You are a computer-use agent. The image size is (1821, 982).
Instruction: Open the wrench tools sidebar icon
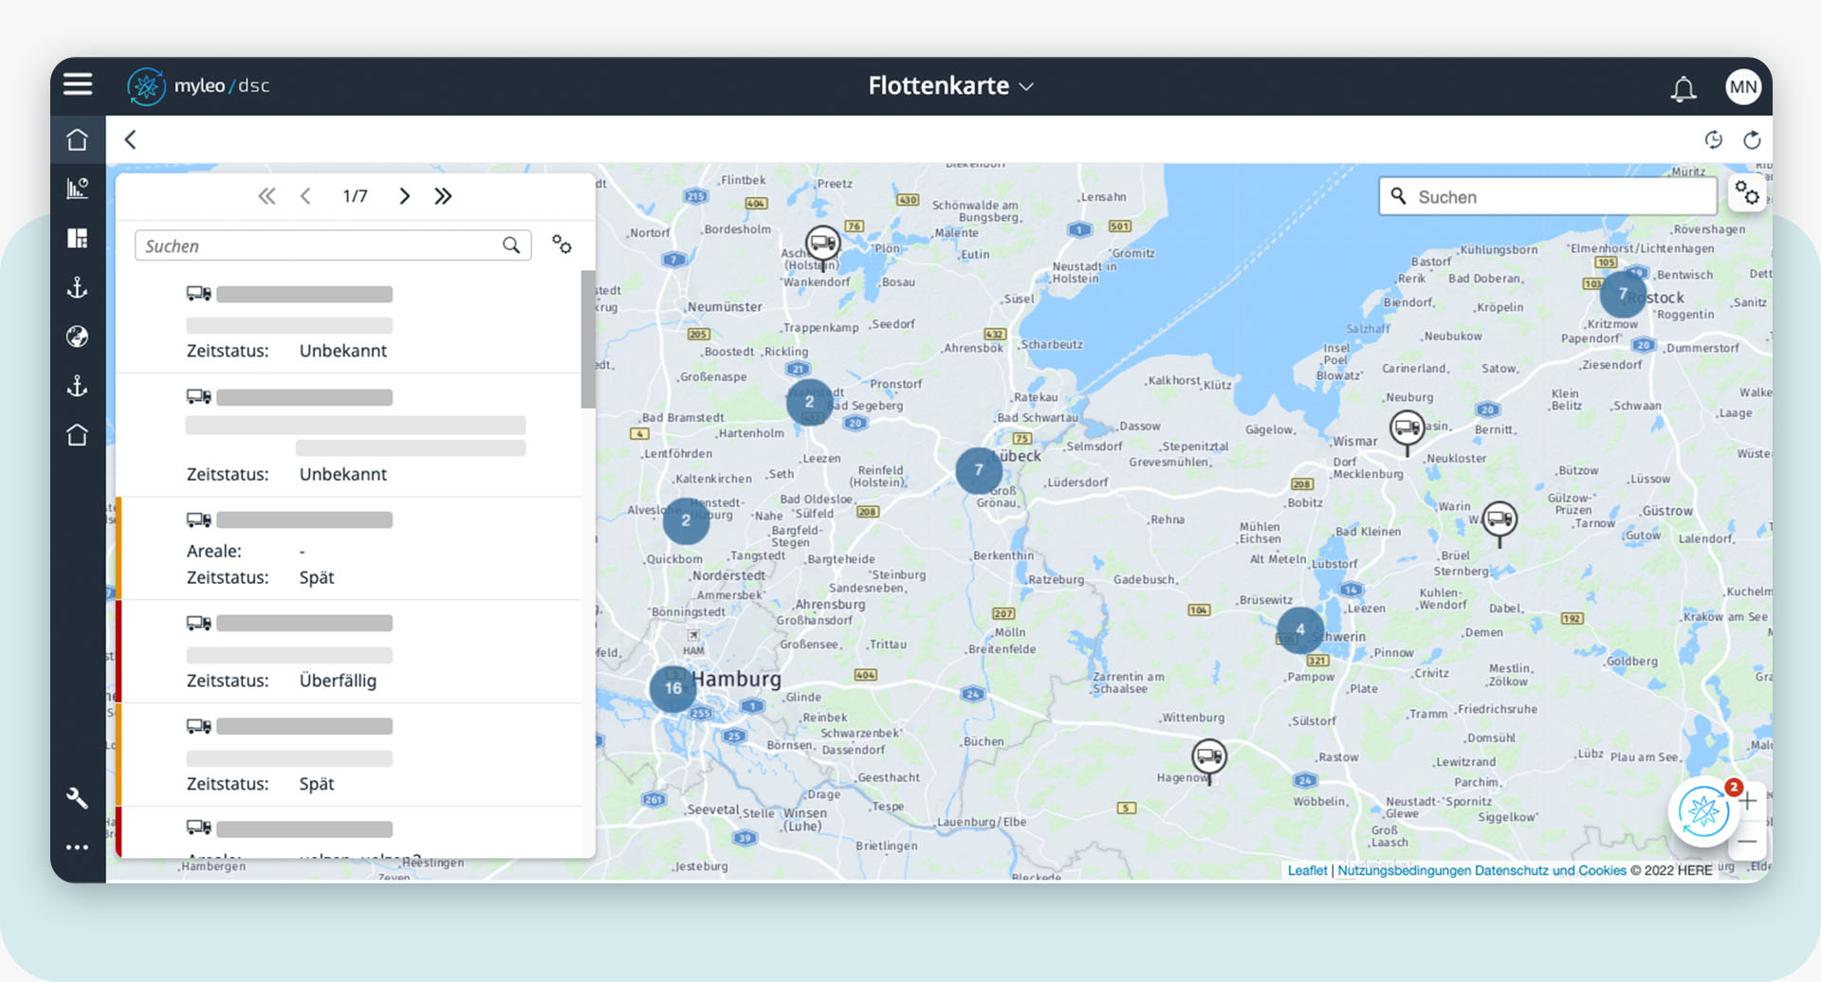click(x=78, y=798)
